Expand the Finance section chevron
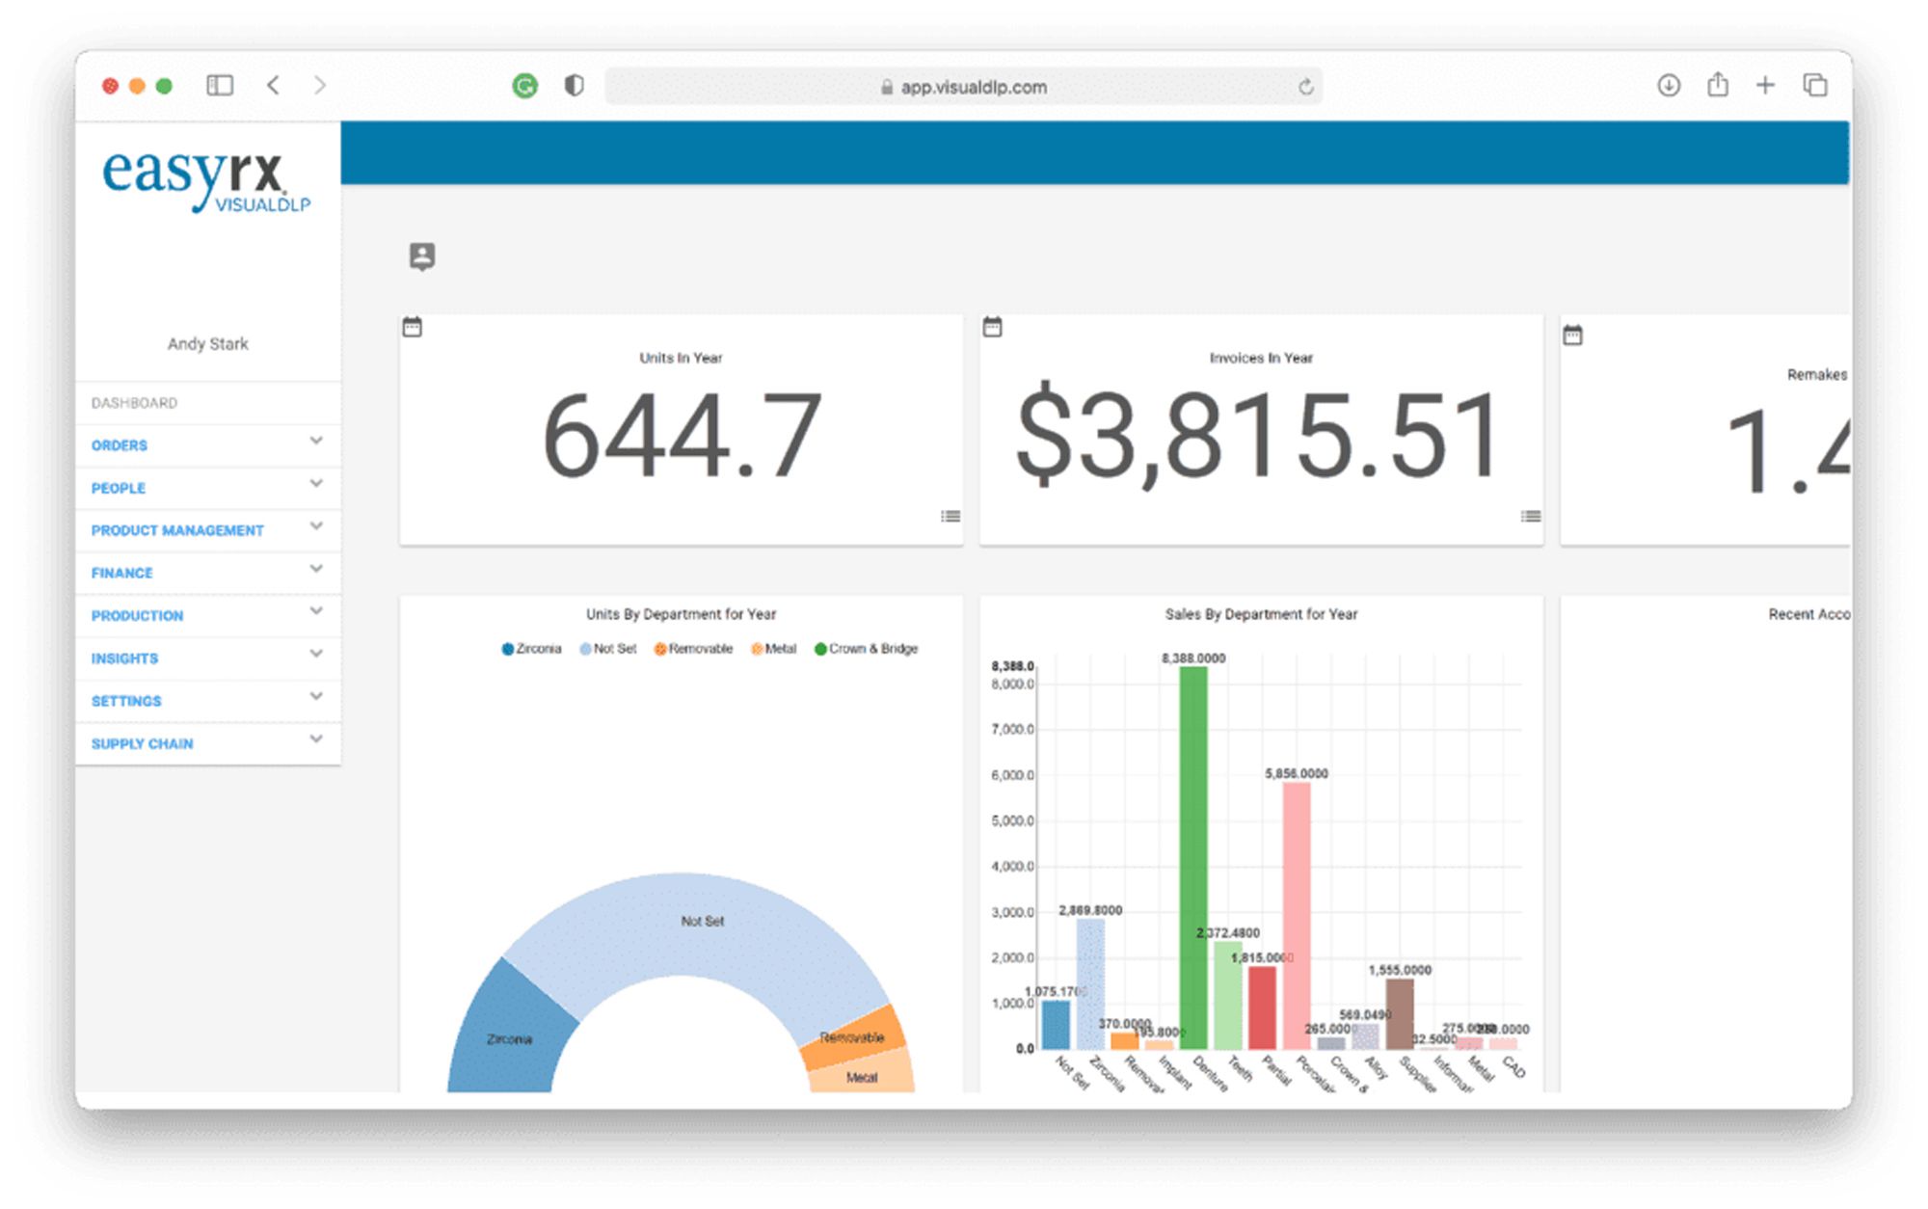 [x=316, y=569]
